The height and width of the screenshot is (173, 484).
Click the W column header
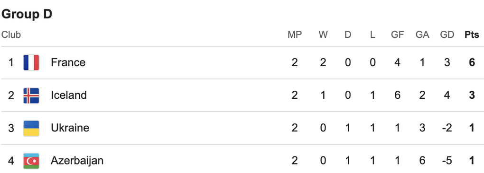click(x=323, y=35)
